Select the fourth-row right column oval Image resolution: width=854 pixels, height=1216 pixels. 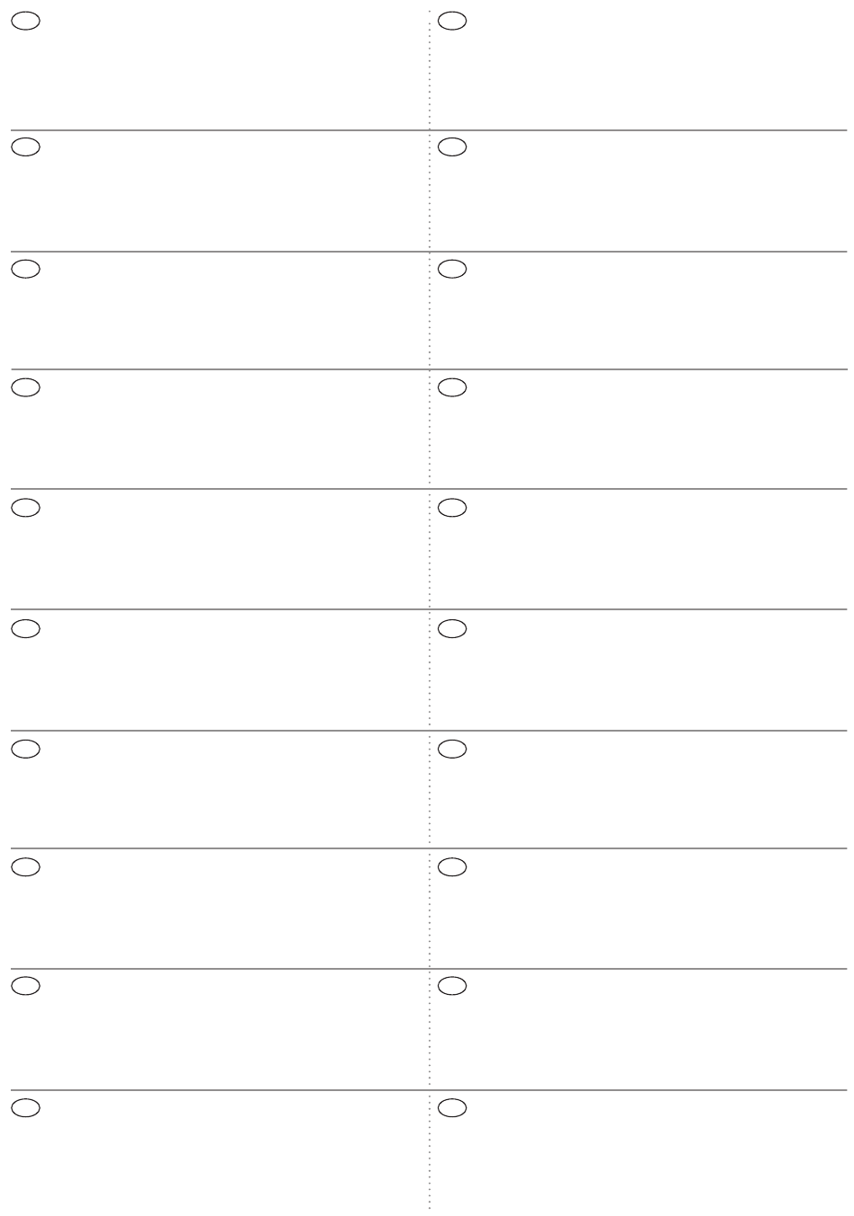(452, 387)
